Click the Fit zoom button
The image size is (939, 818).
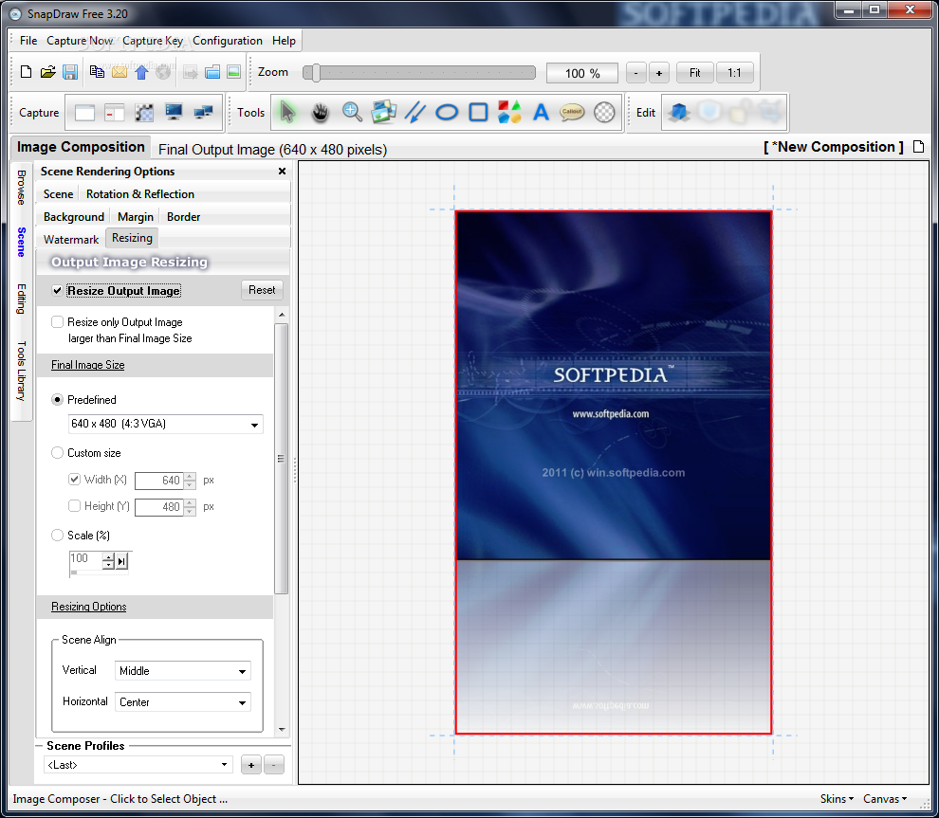tap(694, 73)
